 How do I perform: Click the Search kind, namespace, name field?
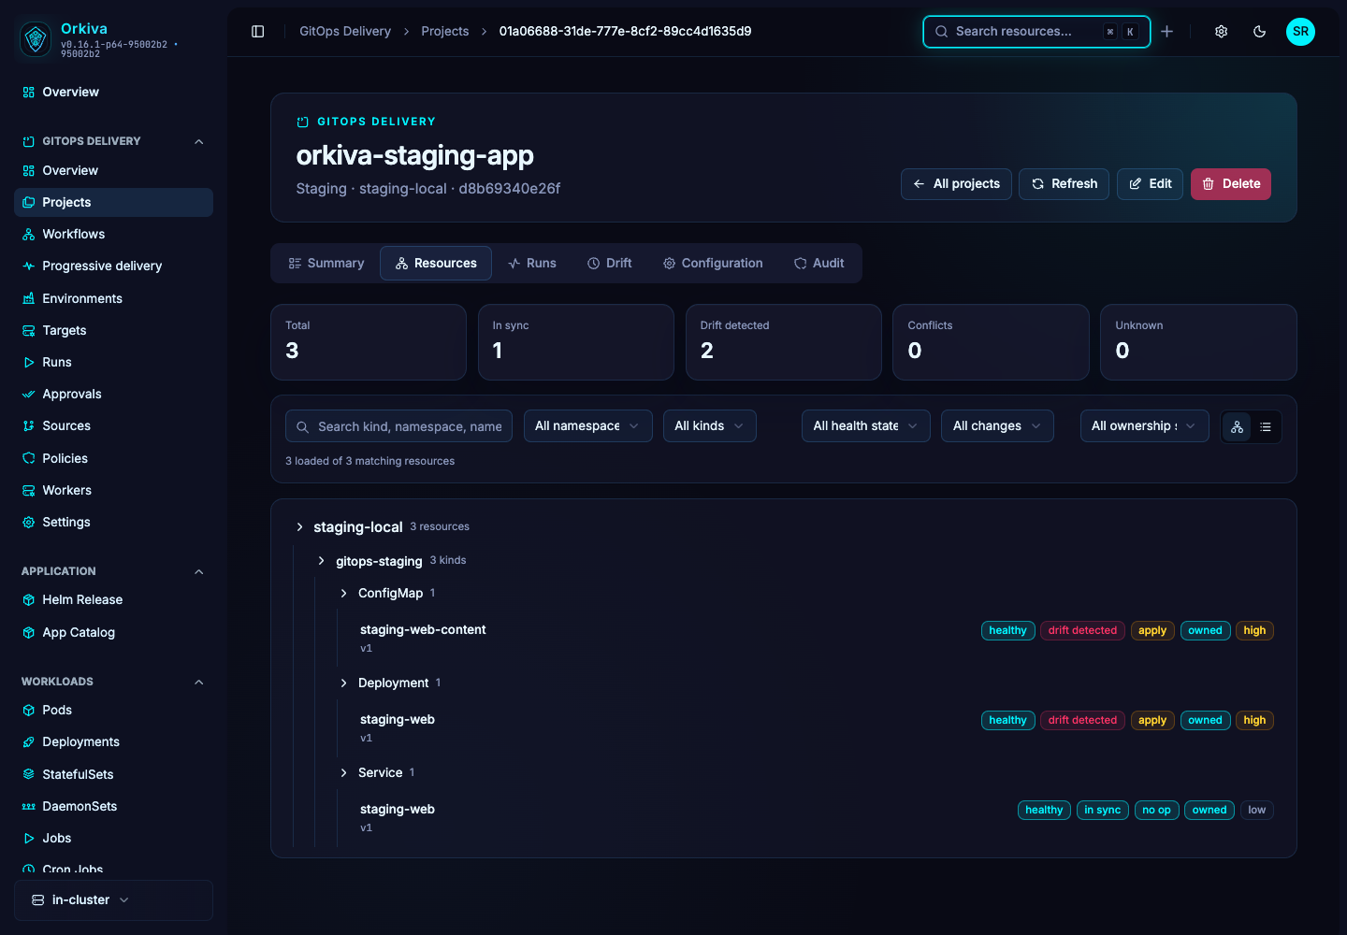398,426
